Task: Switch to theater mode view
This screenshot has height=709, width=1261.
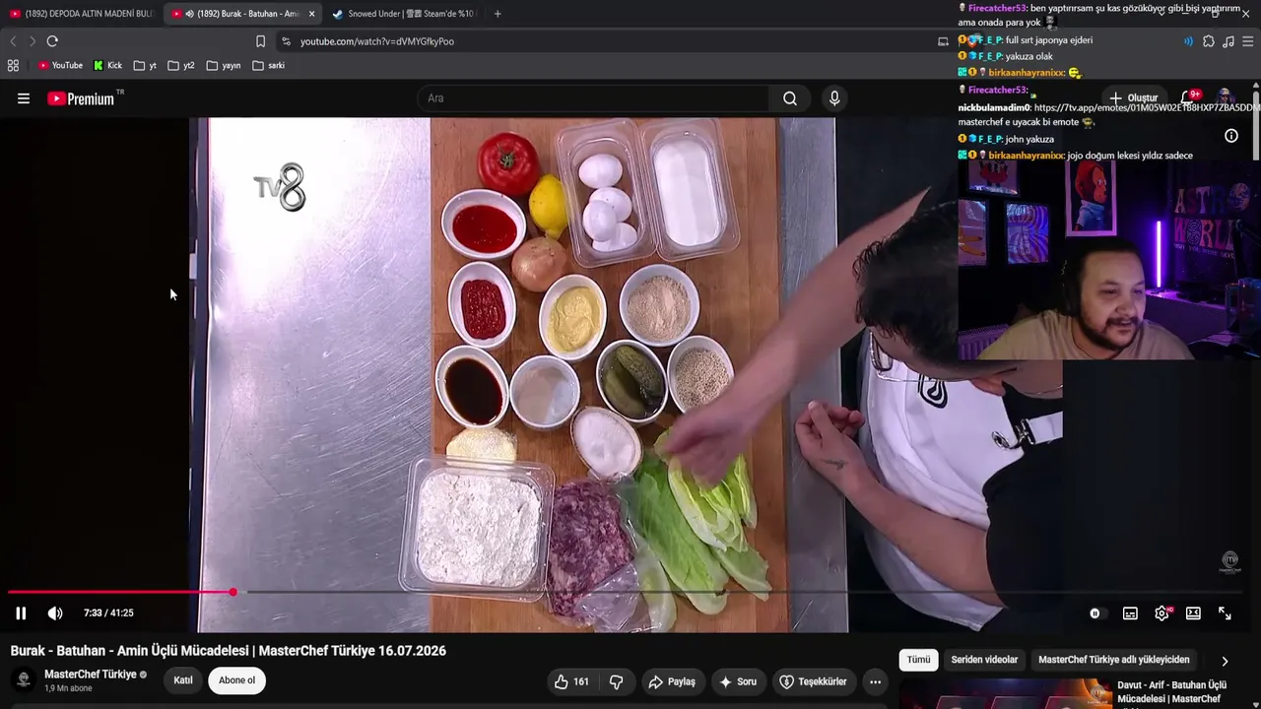Action: pos(1193,613)
